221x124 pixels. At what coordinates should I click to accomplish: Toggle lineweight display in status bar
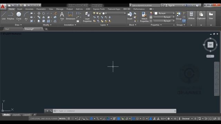click(114, 118)
